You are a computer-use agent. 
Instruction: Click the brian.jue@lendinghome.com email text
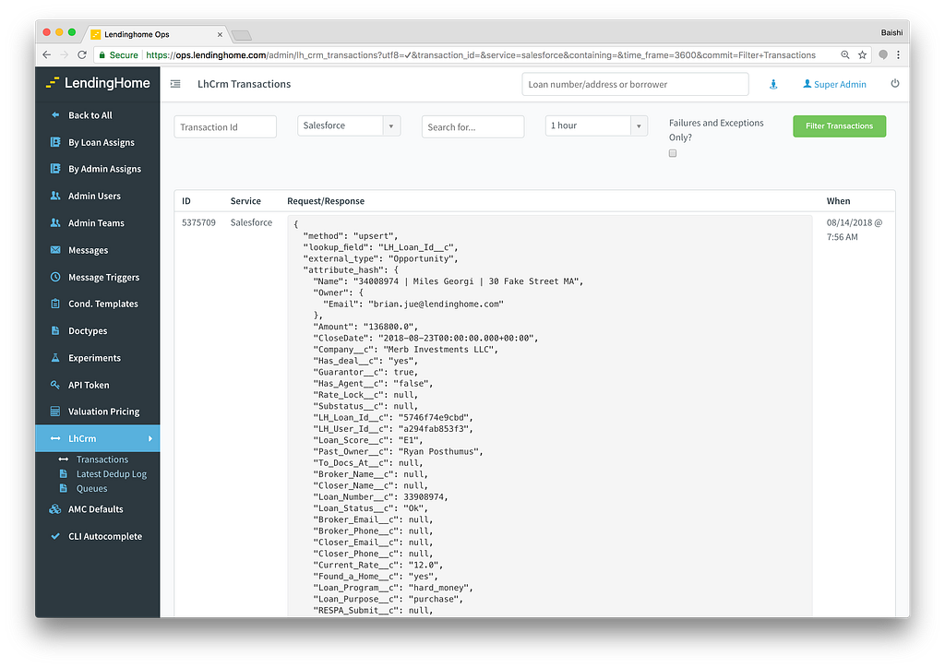pos(436,304)
